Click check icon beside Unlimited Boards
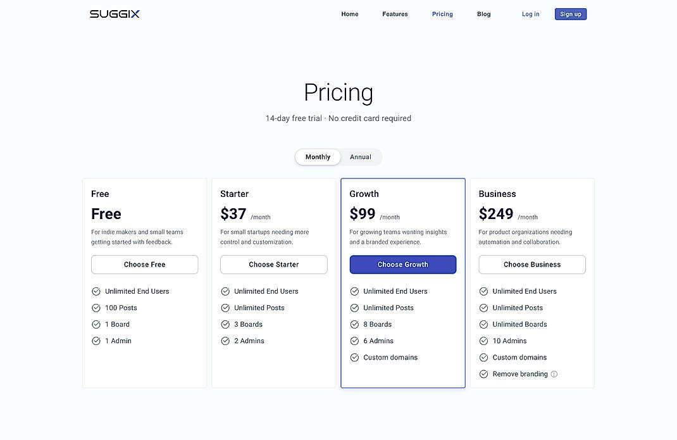This screenshot has width=677, height=440. [x=483, y=325]
